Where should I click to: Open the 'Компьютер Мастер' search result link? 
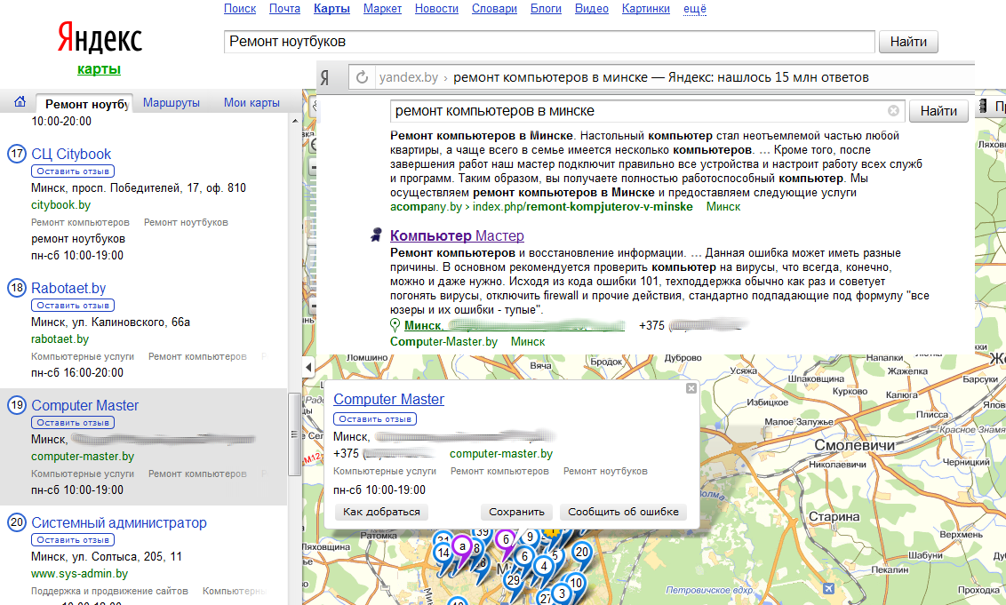pos(457,235)
